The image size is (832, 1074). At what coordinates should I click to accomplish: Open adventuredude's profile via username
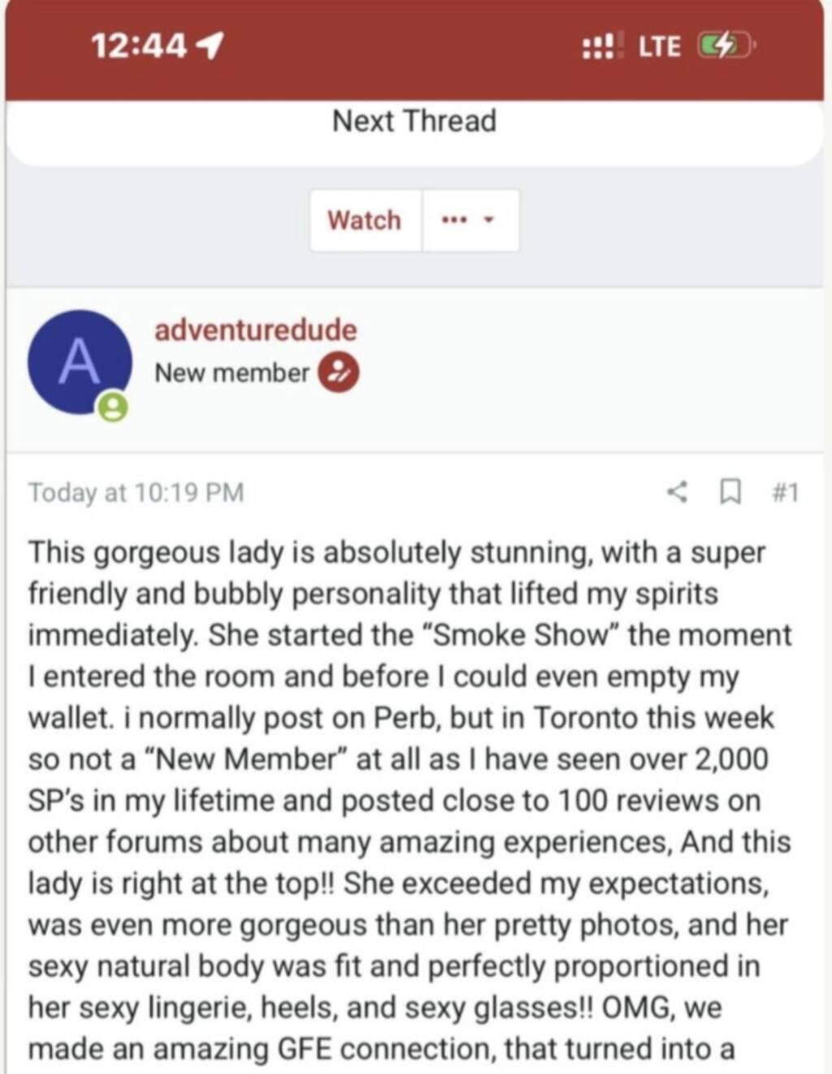(255, 330)
